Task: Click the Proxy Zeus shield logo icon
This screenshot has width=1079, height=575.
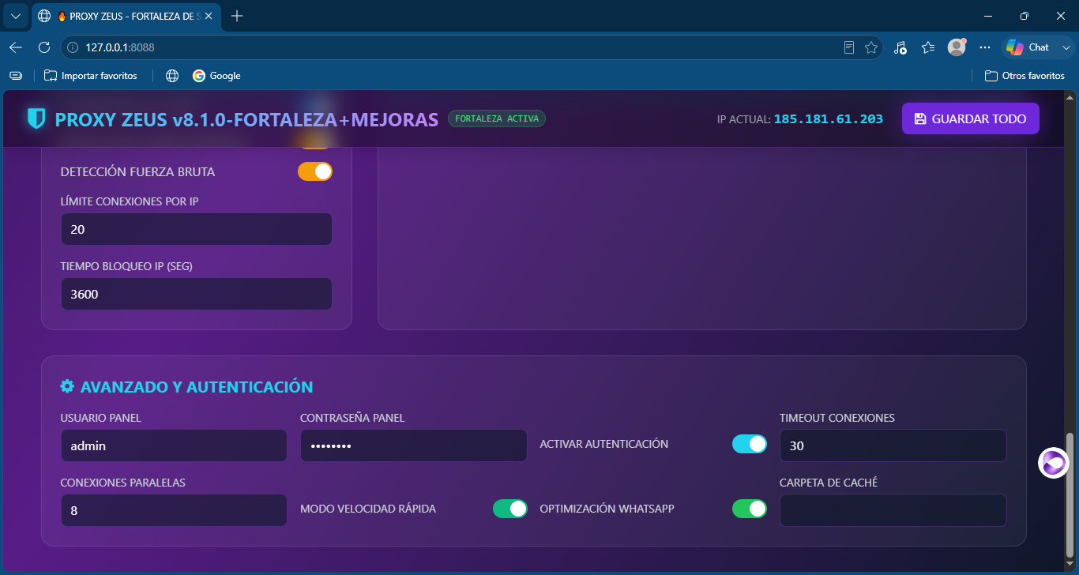Action: (36, 118)
